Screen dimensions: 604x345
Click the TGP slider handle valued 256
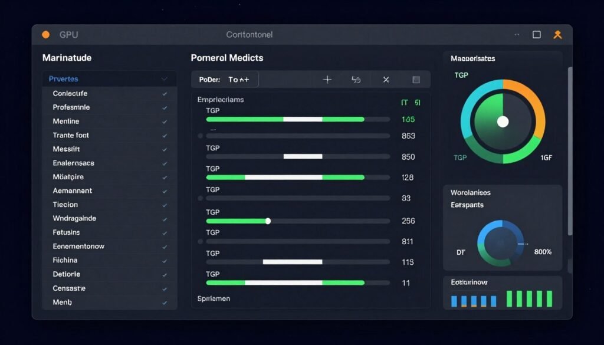point(268,221)
